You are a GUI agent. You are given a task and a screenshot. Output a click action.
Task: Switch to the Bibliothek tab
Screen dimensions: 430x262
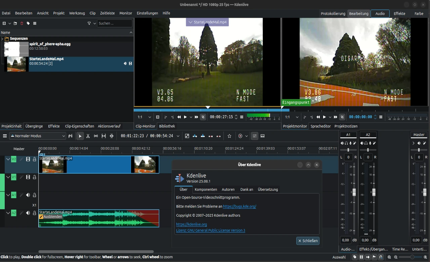(x=167, y=126)
